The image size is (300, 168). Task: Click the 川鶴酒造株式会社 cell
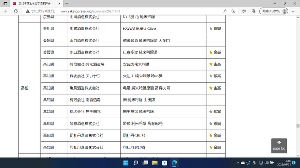[x=94, y=29]
